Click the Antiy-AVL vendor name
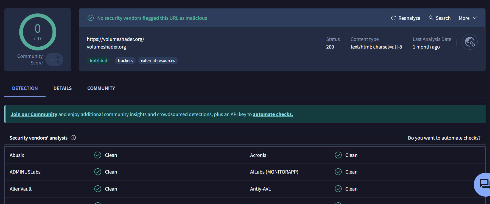Viewport: 490px width, 204px height. [x=260, y=189]
